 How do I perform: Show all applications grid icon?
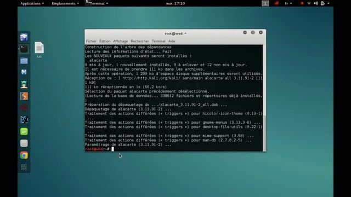(x=24, y=167)
